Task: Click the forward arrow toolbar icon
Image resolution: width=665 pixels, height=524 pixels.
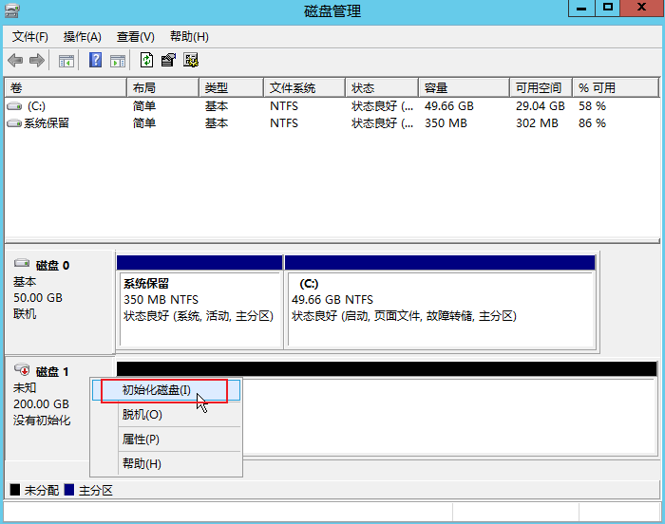Action: pyautogui.click(x=37, y=61)
